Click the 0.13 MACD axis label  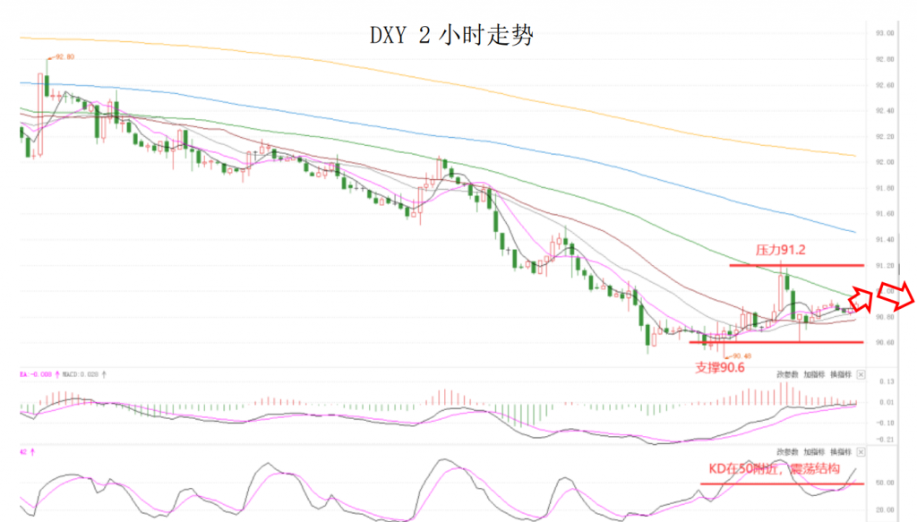pos(887,381)
